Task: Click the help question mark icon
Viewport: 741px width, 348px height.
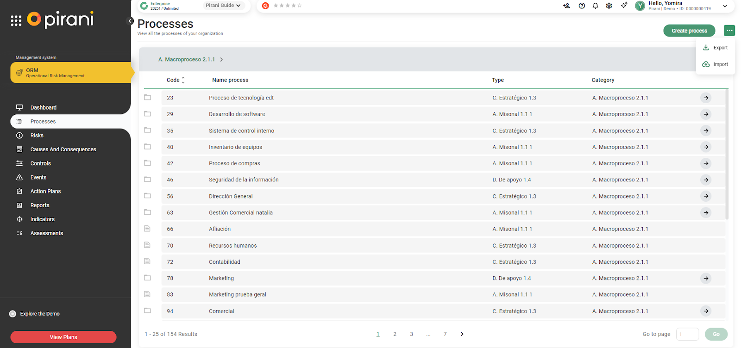Action: click(582, 6)
